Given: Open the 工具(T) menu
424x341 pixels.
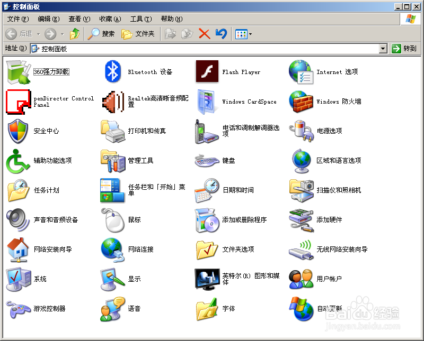Looking at the screenshot, I should (141, 19).
